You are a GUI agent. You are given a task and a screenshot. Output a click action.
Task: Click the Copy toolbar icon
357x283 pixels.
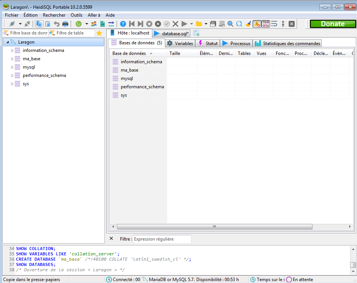[x=39, y=24]
